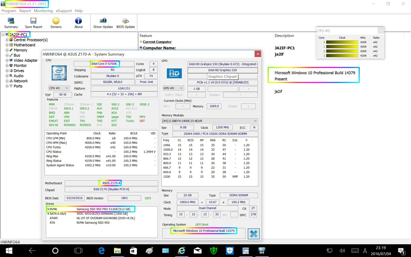
Task: Click the Save Report icon
Action: click(x=33, y=22)
